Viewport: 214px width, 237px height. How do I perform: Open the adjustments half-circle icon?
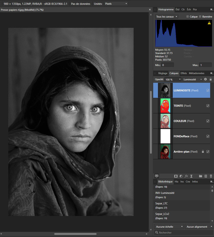tap(181, 176)
